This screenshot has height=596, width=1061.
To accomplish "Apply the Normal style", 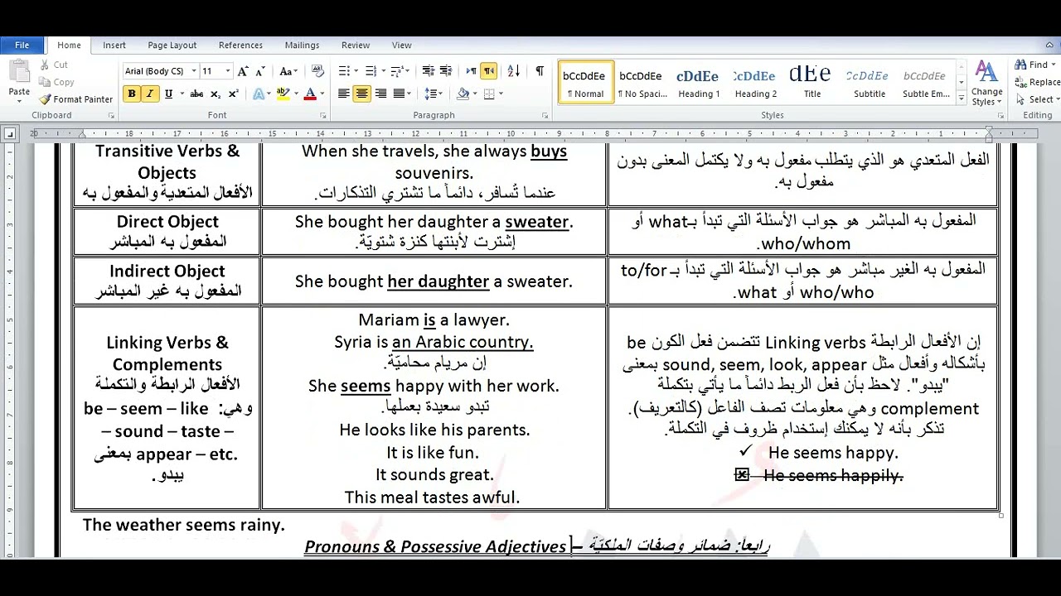I will point(586,82).
